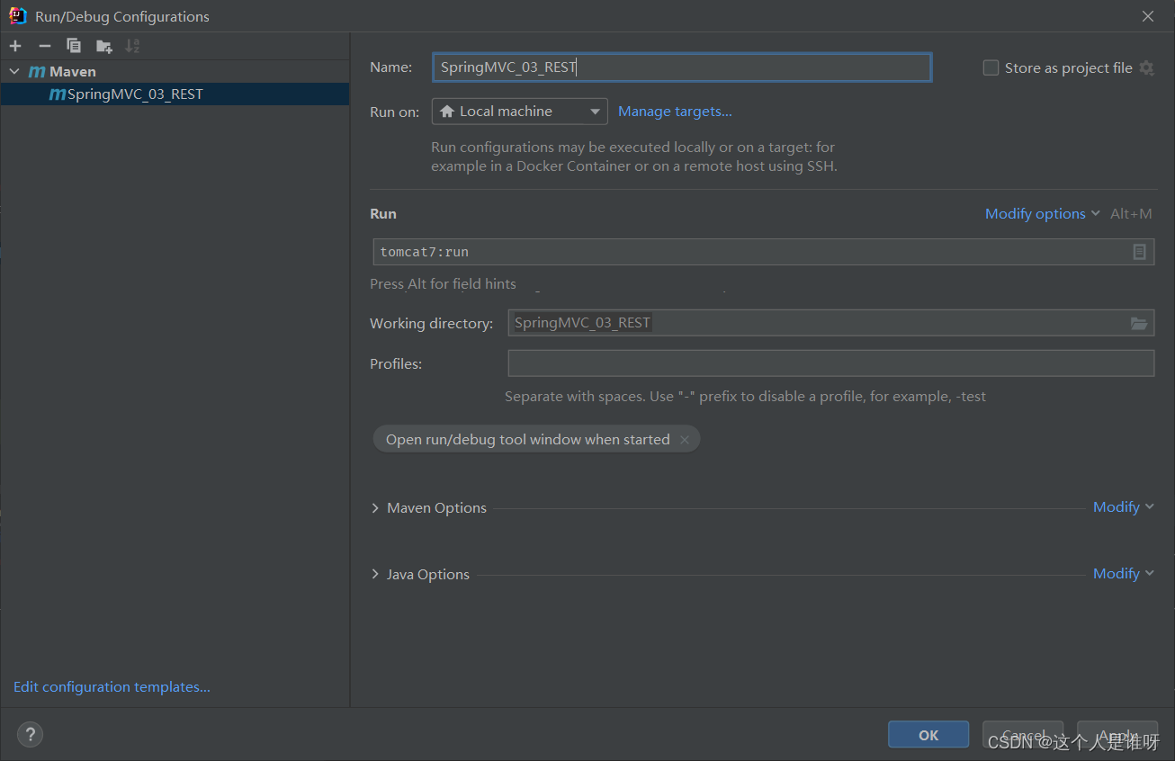
Task: Select SpringMVC_03_REST configuration in tree
Action: [x=135, y=94]
